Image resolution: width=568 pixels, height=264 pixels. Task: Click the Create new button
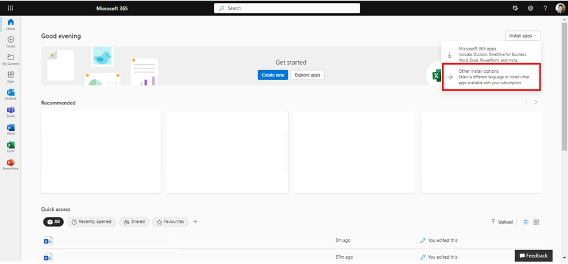(273, 75)
